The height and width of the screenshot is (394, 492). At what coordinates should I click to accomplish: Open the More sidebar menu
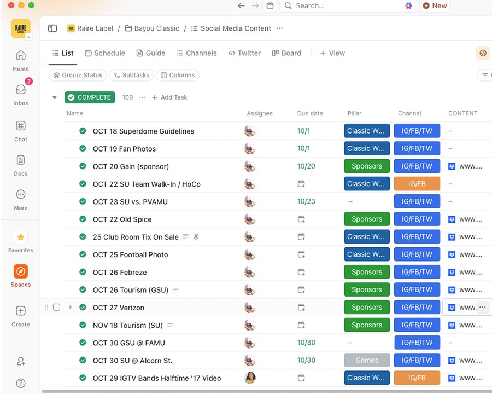(x=21, y=199)
